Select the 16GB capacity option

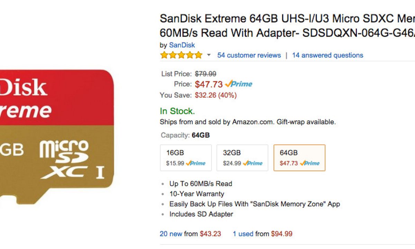[x=186, y=158]
